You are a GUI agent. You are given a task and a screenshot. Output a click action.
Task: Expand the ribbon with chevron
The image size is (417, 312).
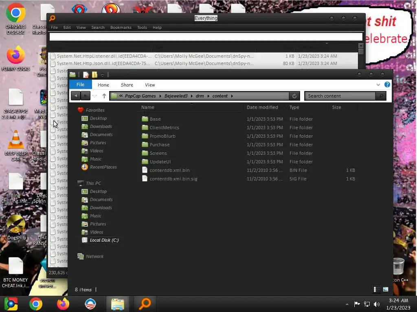tap(378, 84)
